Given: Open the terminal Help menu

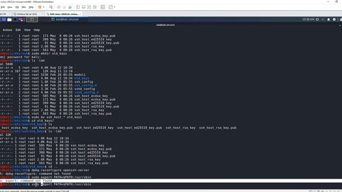Looking at the screenshot, I should 37,30.
